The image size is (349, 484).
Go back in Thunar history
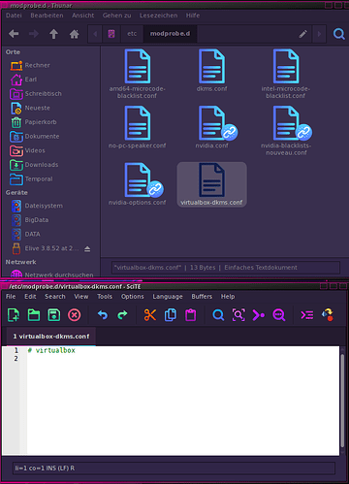point(14,34)
